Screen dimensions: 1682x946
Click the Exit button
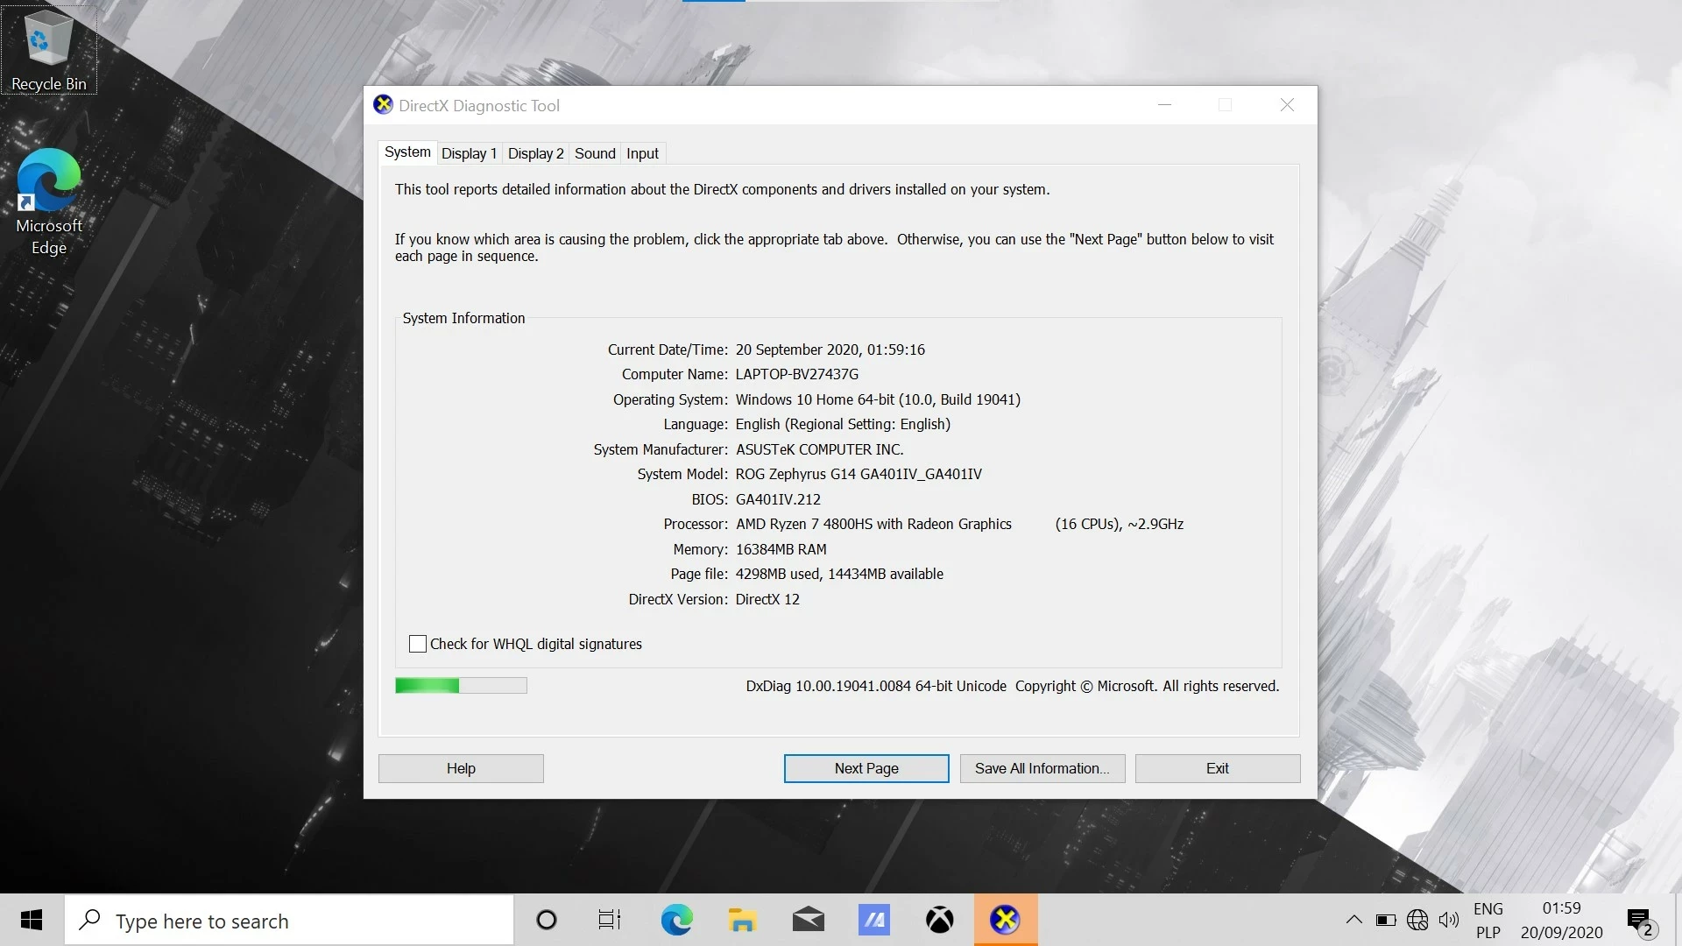[x=1218, y=768]
